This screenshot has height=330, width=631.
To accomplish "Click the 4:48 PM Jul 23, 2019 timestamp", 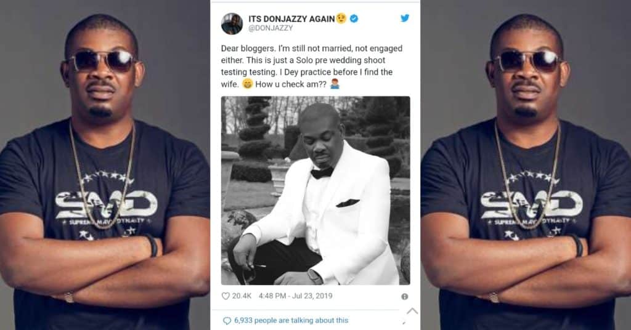I will click(293, 296).
